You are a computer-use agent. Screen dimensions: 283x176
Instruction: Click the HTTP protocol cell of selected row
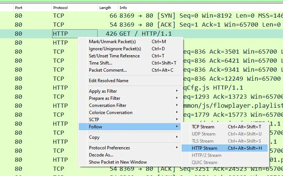[x=75, y=33]
